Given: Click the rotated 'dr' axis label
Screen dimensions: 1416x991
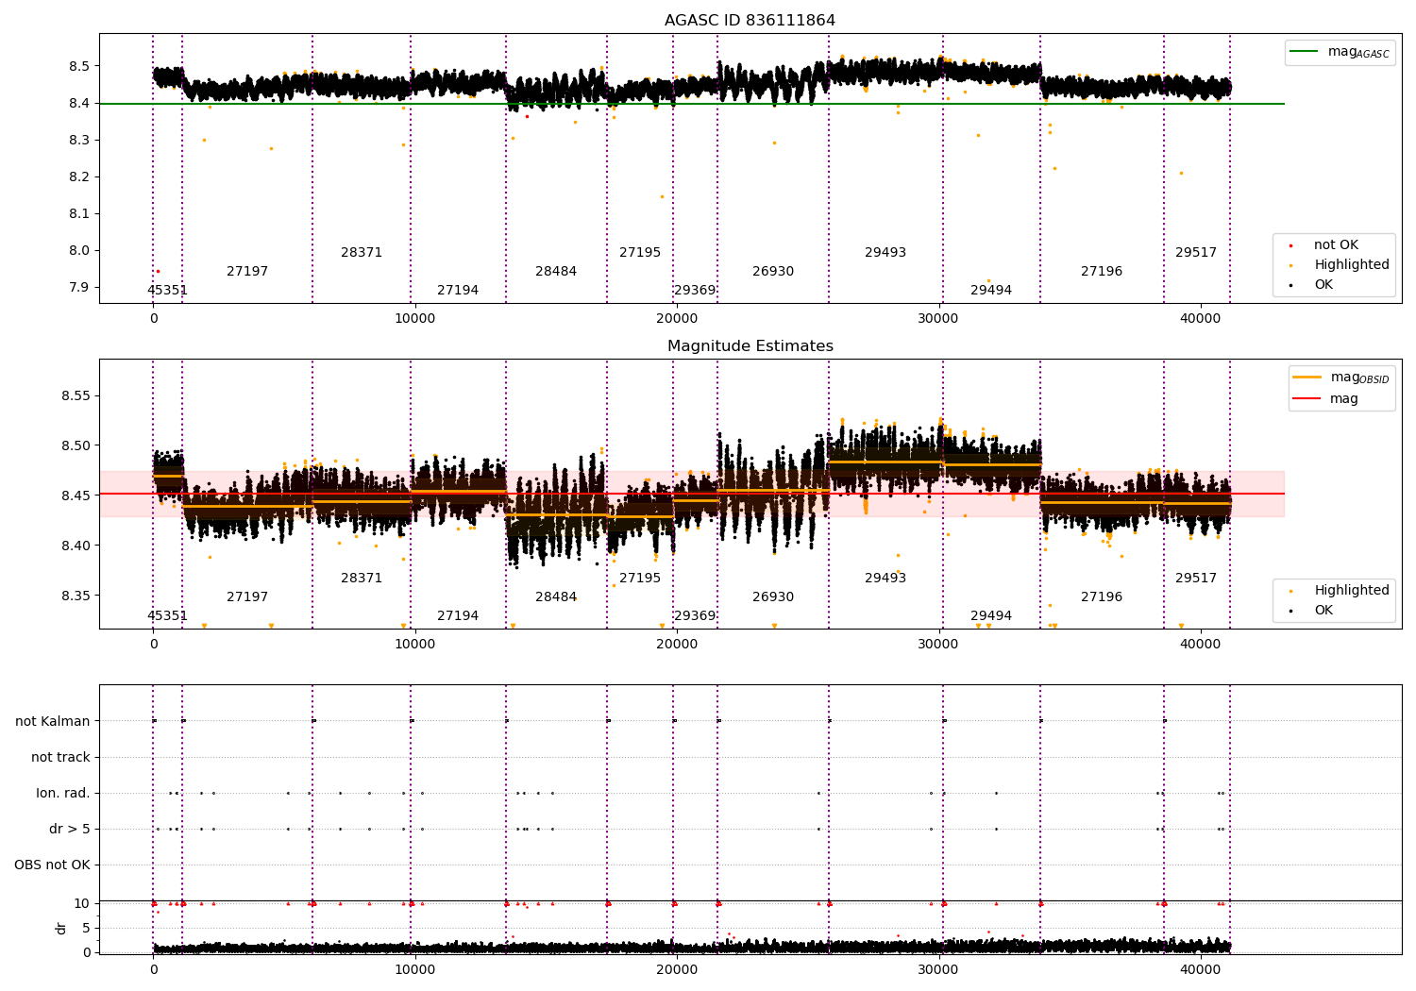Looking at the screenshot, I should [x=61, y=928].
